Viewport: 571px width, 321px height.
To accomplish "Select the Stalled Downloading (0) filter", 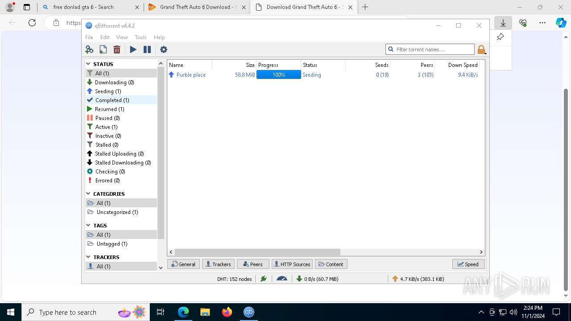I will 121,162.
